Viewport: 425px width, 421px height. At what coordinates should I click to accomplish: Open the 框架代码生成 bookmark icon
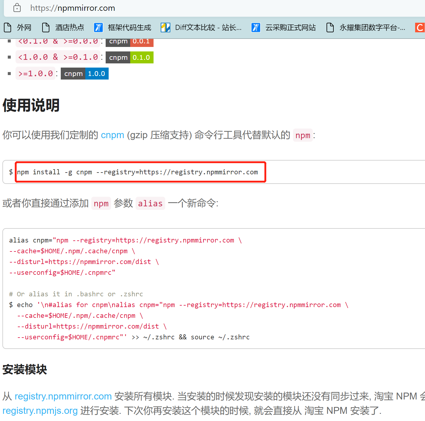[x=98, y=28]
